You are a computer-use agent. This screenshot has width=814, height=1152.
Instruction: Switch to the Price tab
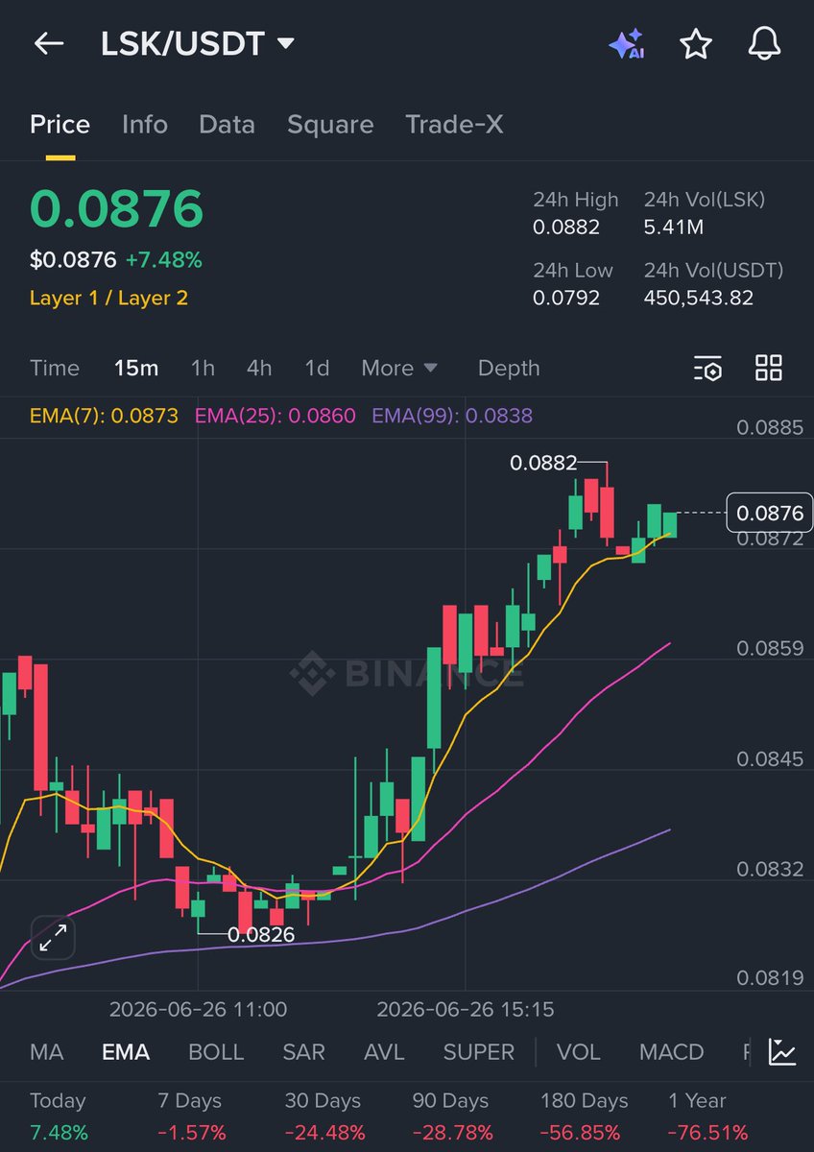click(60, 124)
